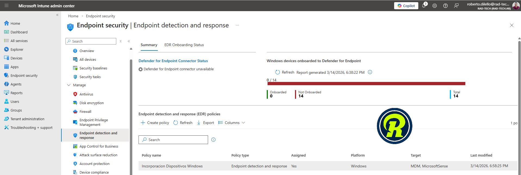Click the red not-onboarded progress bar
Viewport: 521px width, 175px height.
pos(366,84)
